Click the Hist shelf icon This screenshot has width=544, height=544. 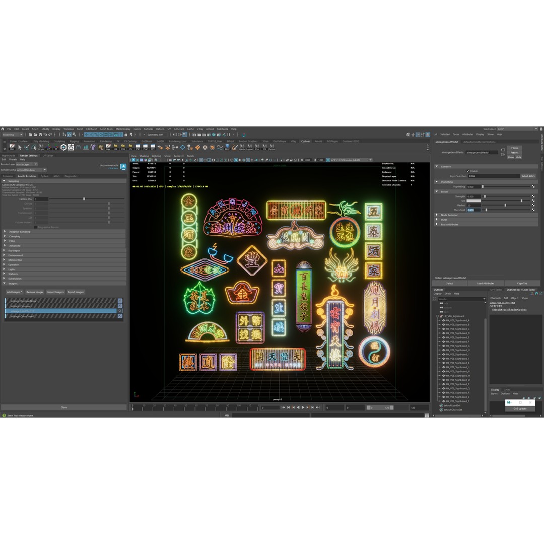12,147
